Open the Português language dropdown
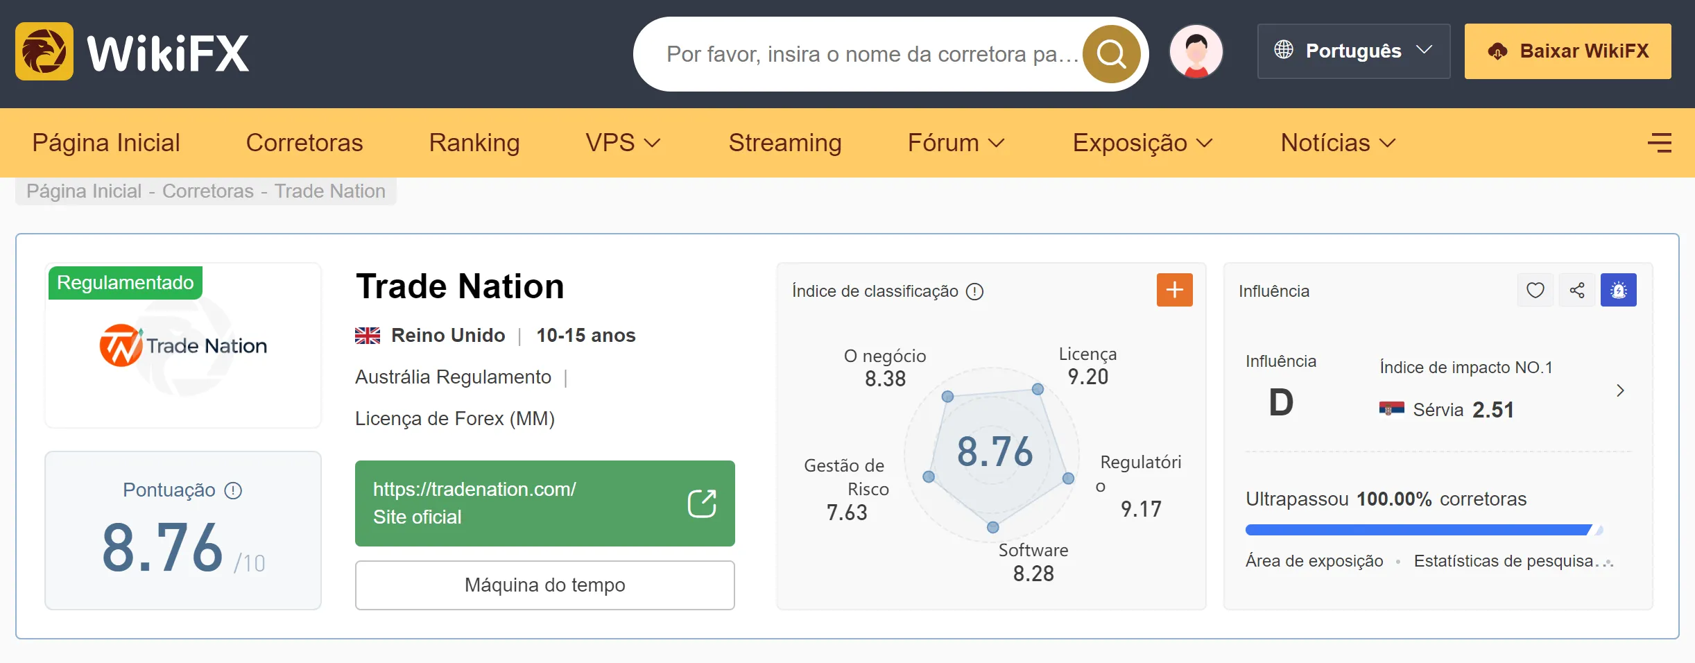The image size is (1695, 663). (1353, 51)
